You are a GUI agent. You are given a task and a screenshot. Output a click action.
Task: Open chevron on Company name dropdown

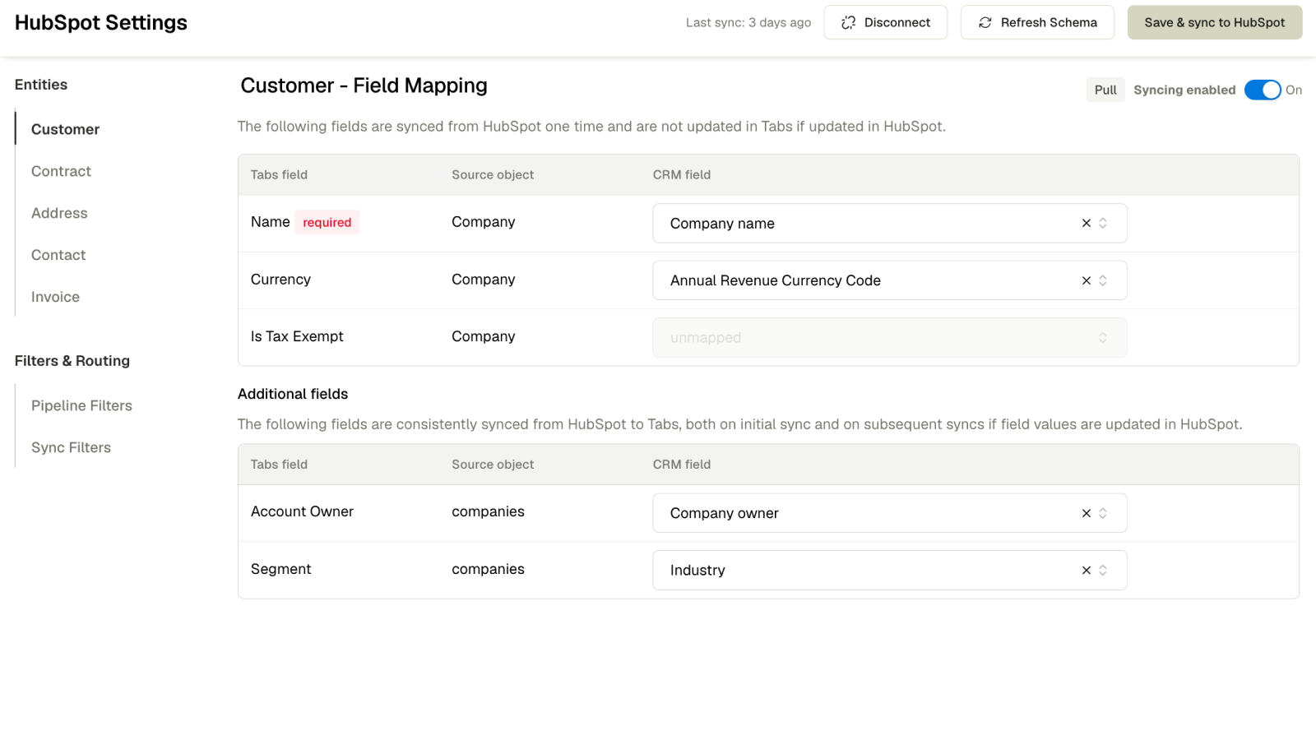coord(1103,224)
